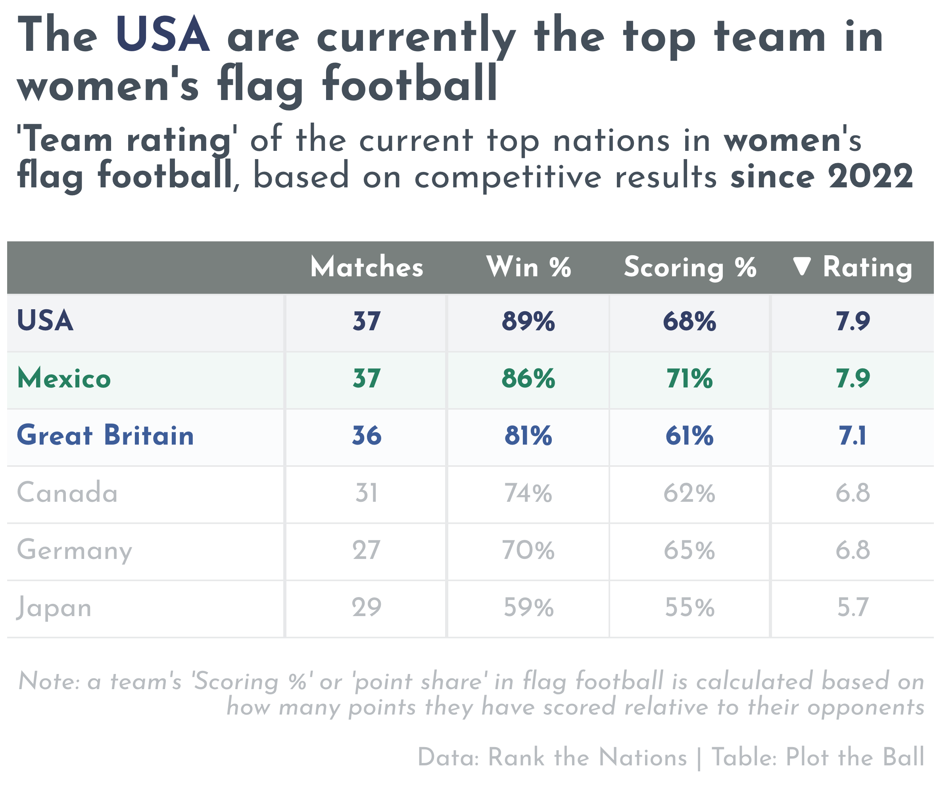Click the Win % column header
The height and width of the screenshot is (786, 941).
[528, 267]
